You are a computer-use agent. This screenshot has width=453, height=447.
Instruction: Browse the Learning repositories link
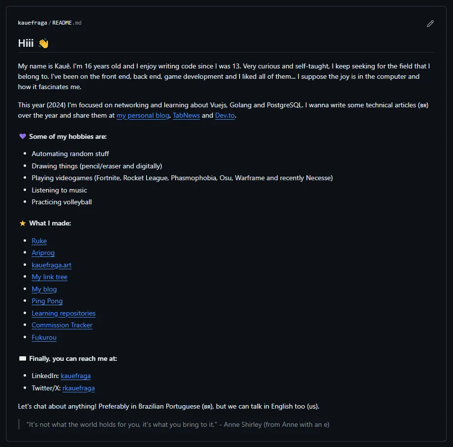coord(63,313)
